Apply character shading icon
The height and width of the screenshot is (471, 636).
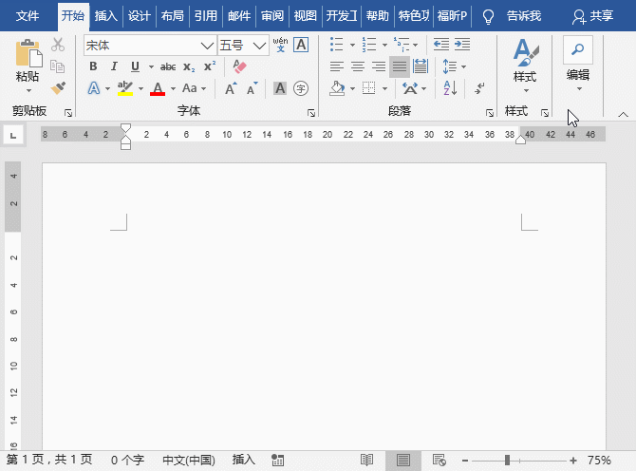coord(280,88)
